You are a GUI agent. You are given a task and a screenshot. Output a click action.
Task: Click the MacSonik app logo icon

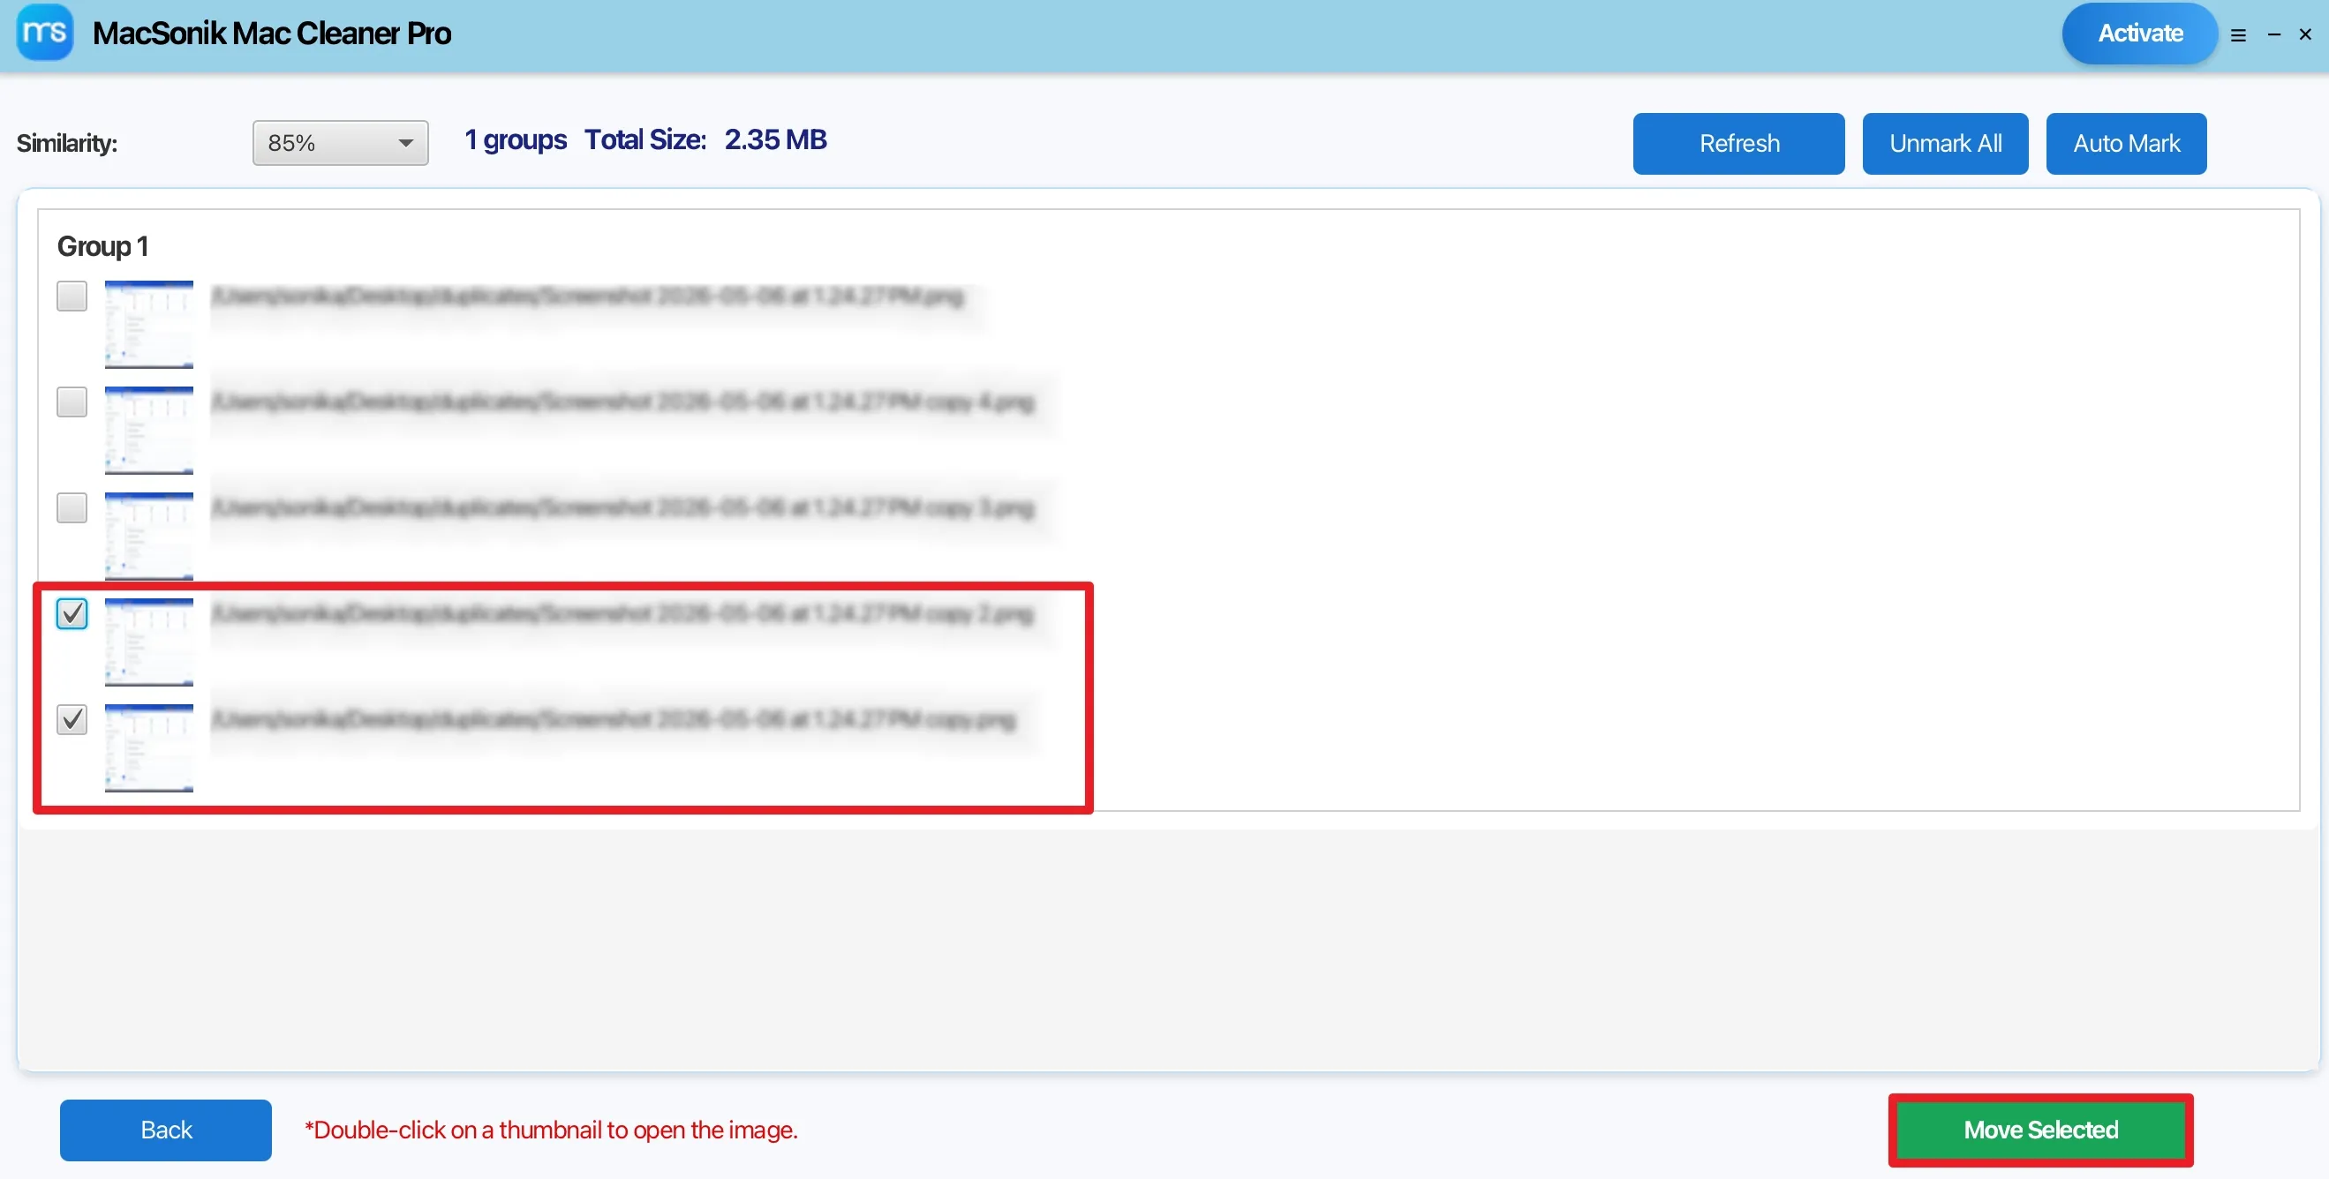coord(44,33)
